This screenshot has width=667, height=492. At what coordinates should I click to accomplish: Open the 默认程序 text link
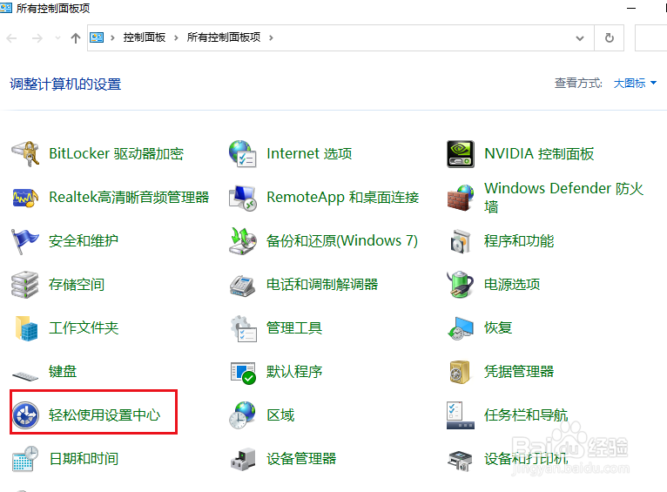pyautogui.click(x=294, y=372)
